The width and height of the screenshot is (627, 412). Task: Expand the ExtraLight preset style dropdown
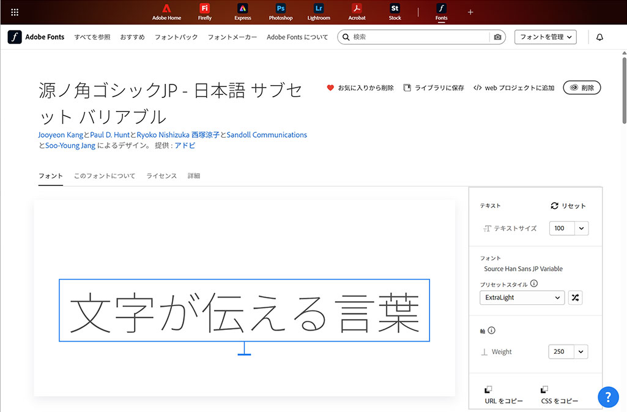click(522, 298)
